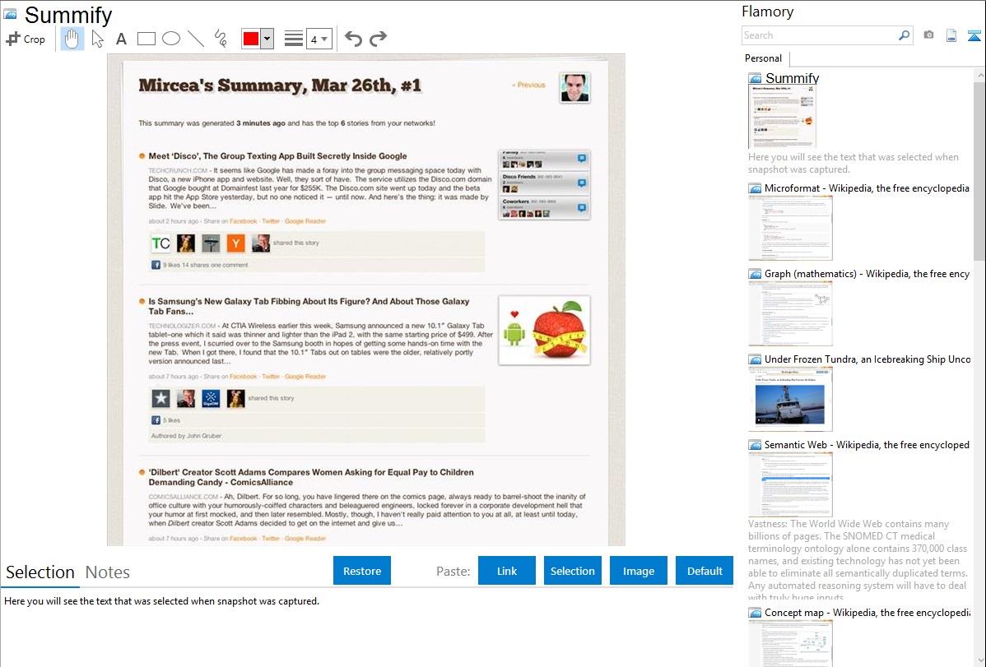Screen dimensions: 986x667
Task: Click the orange Y sharer avatar
Action: tap(236, 243)
